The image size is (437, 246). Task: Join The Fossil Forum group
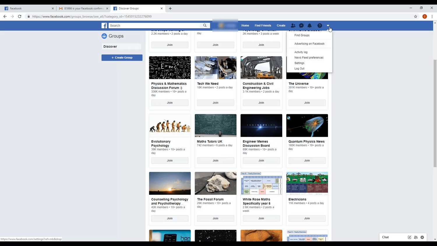[x=216, y=218]
